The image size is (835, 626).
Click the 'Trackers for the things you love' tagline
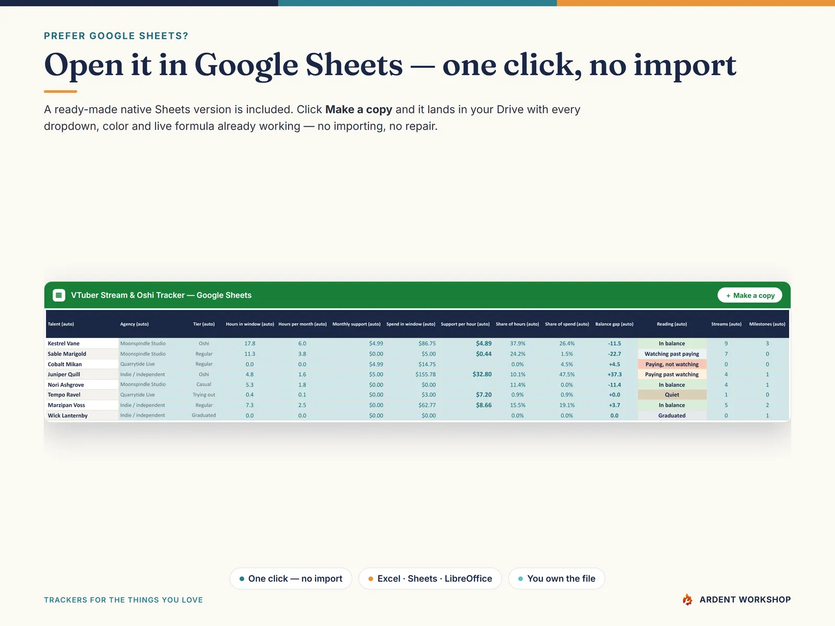(x=123, y=600)
